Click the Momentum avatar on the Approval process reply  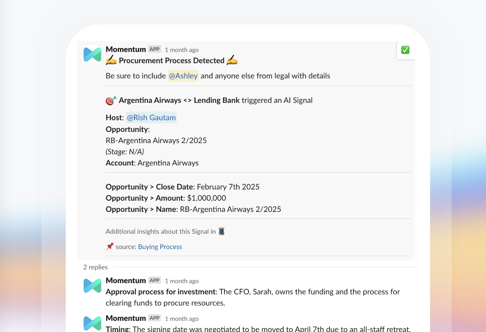pyautogui.click(x=92, y=286)
